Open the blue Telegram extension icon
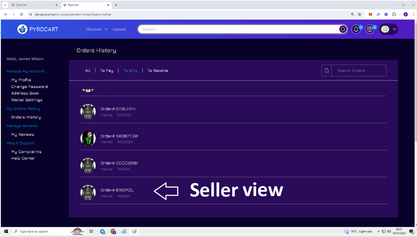 click(386, 14)
